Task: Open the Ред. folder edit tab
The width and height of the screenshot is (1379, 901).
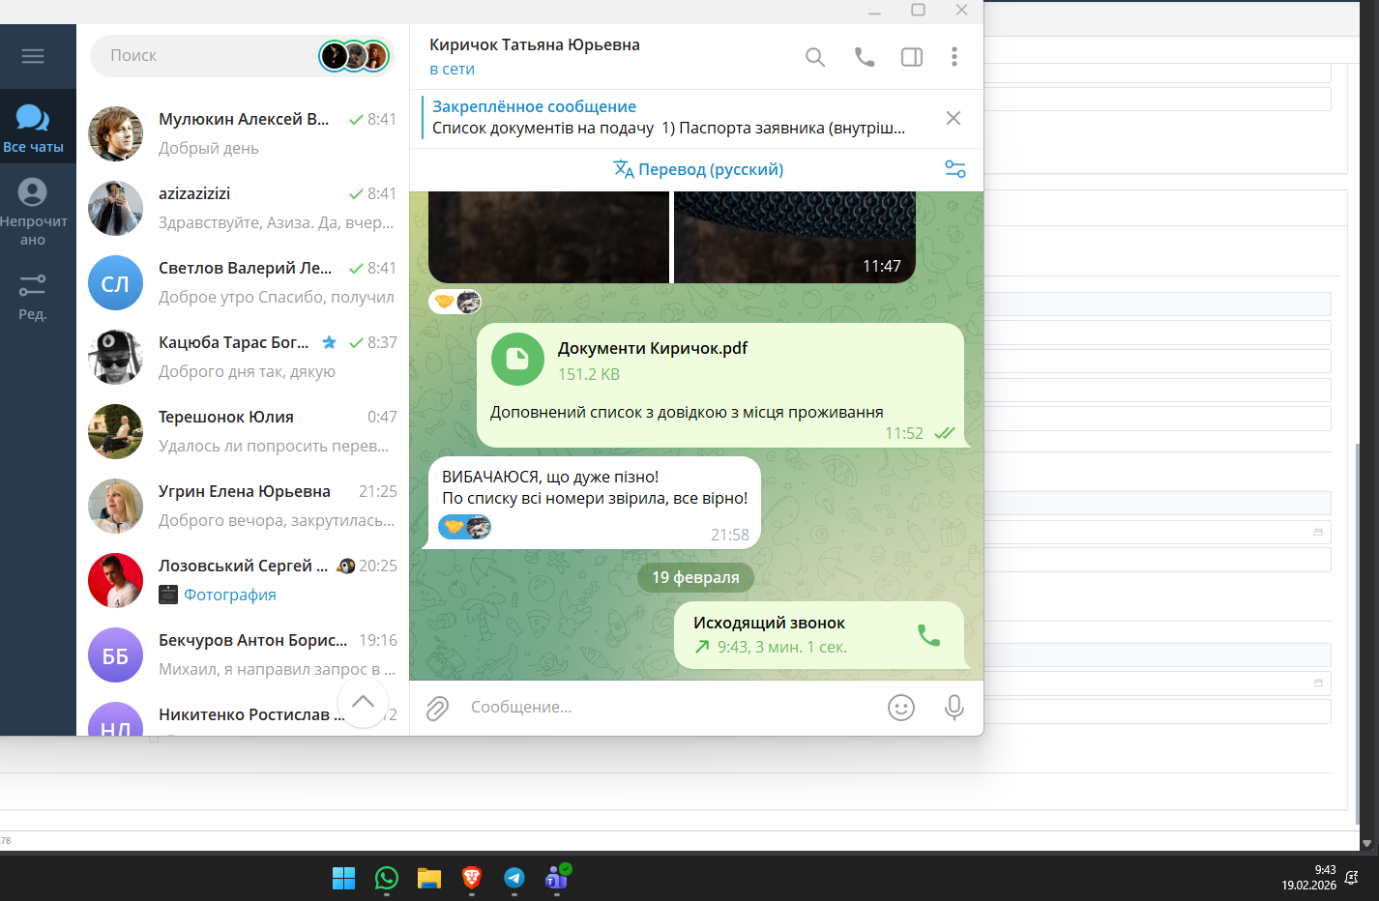Action: pyautogui.click(x=33, y=296)
